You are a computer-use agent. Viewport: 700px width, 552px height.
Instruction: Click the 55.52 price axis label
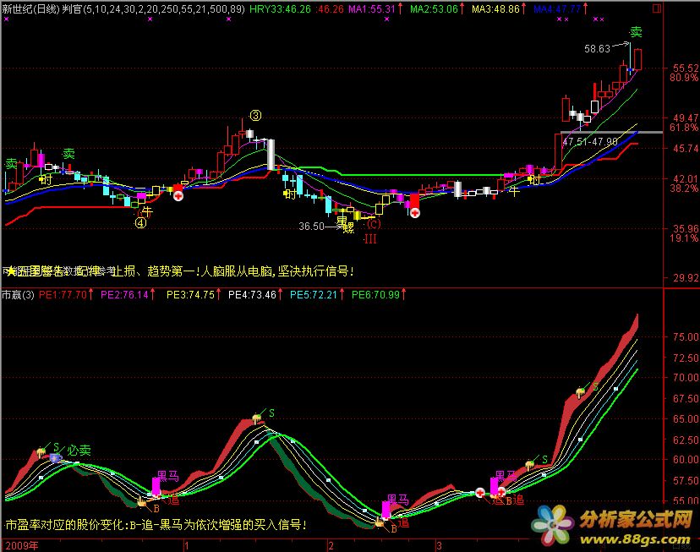pos(686,68)
